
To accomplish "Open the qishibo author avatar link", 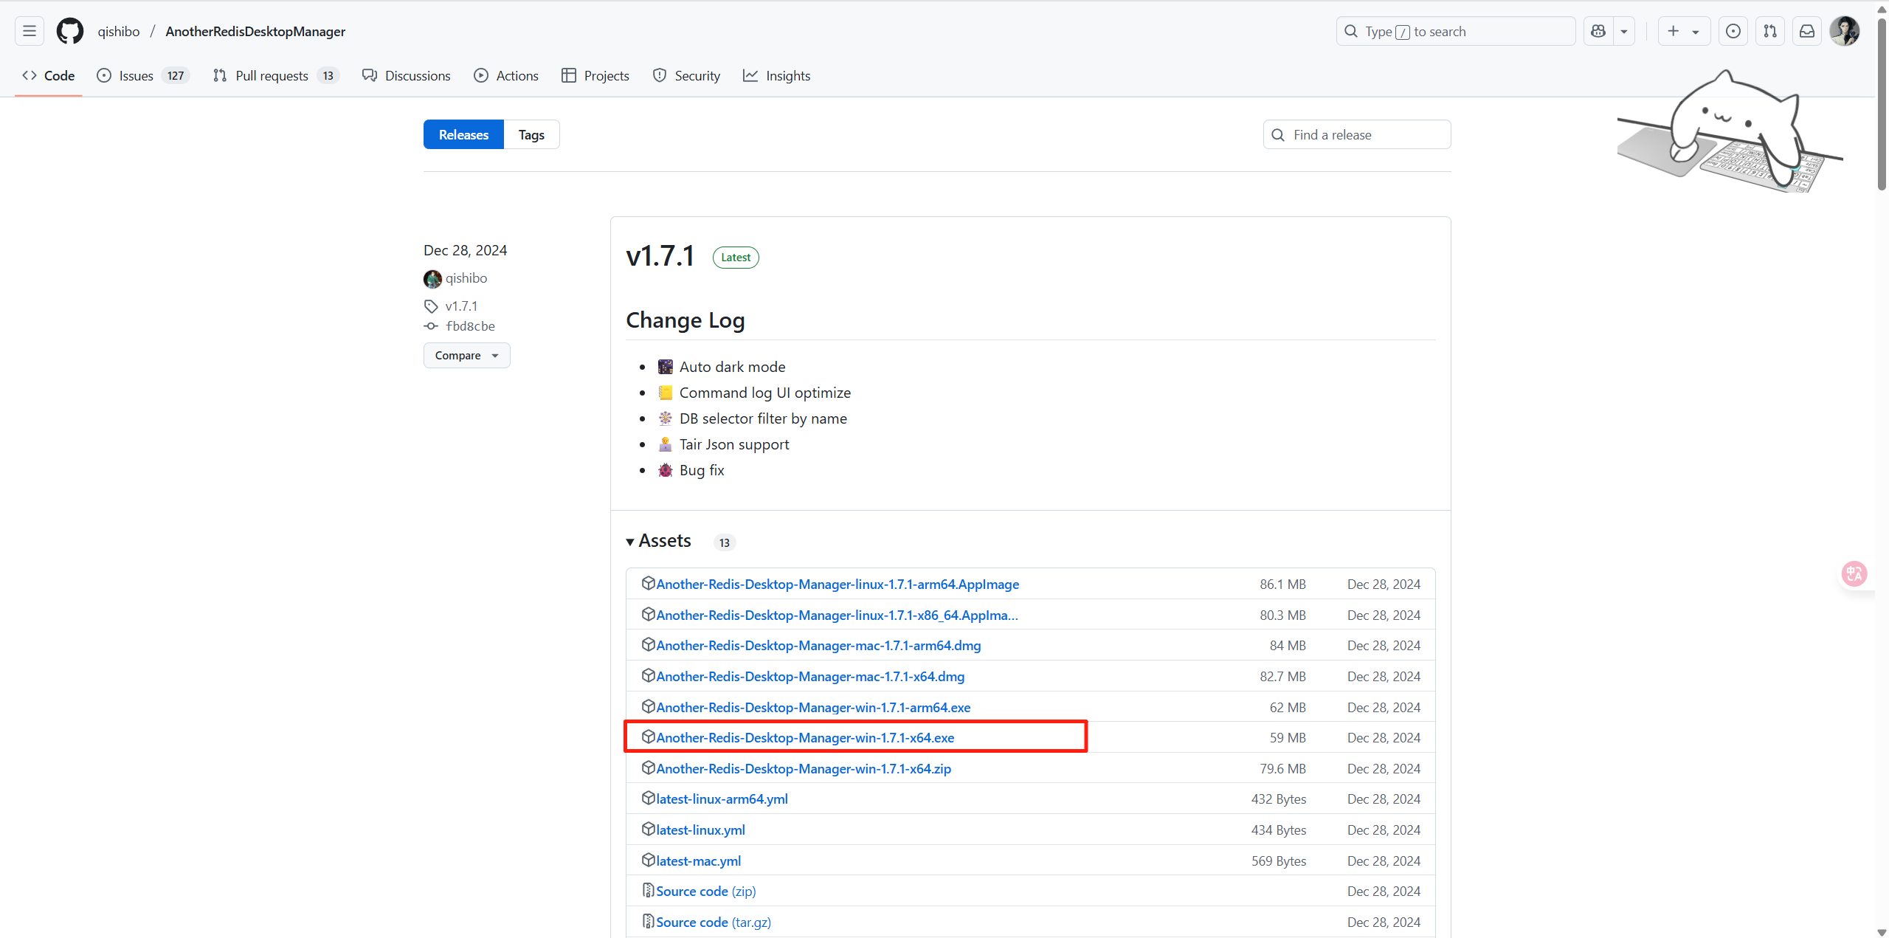I will [432, 279].
